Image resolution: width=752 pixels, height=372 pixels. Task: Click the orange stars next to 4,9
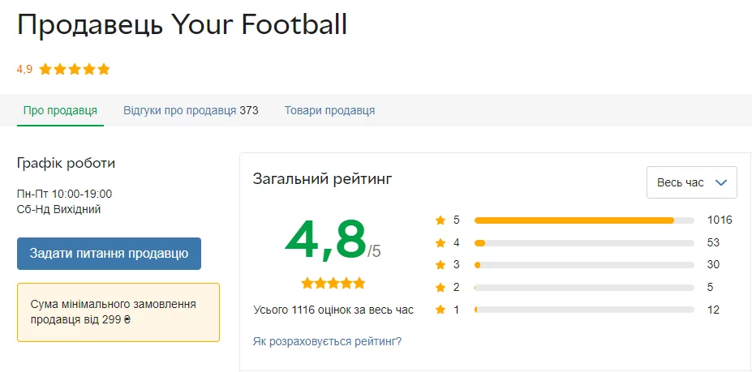[74, 69]
